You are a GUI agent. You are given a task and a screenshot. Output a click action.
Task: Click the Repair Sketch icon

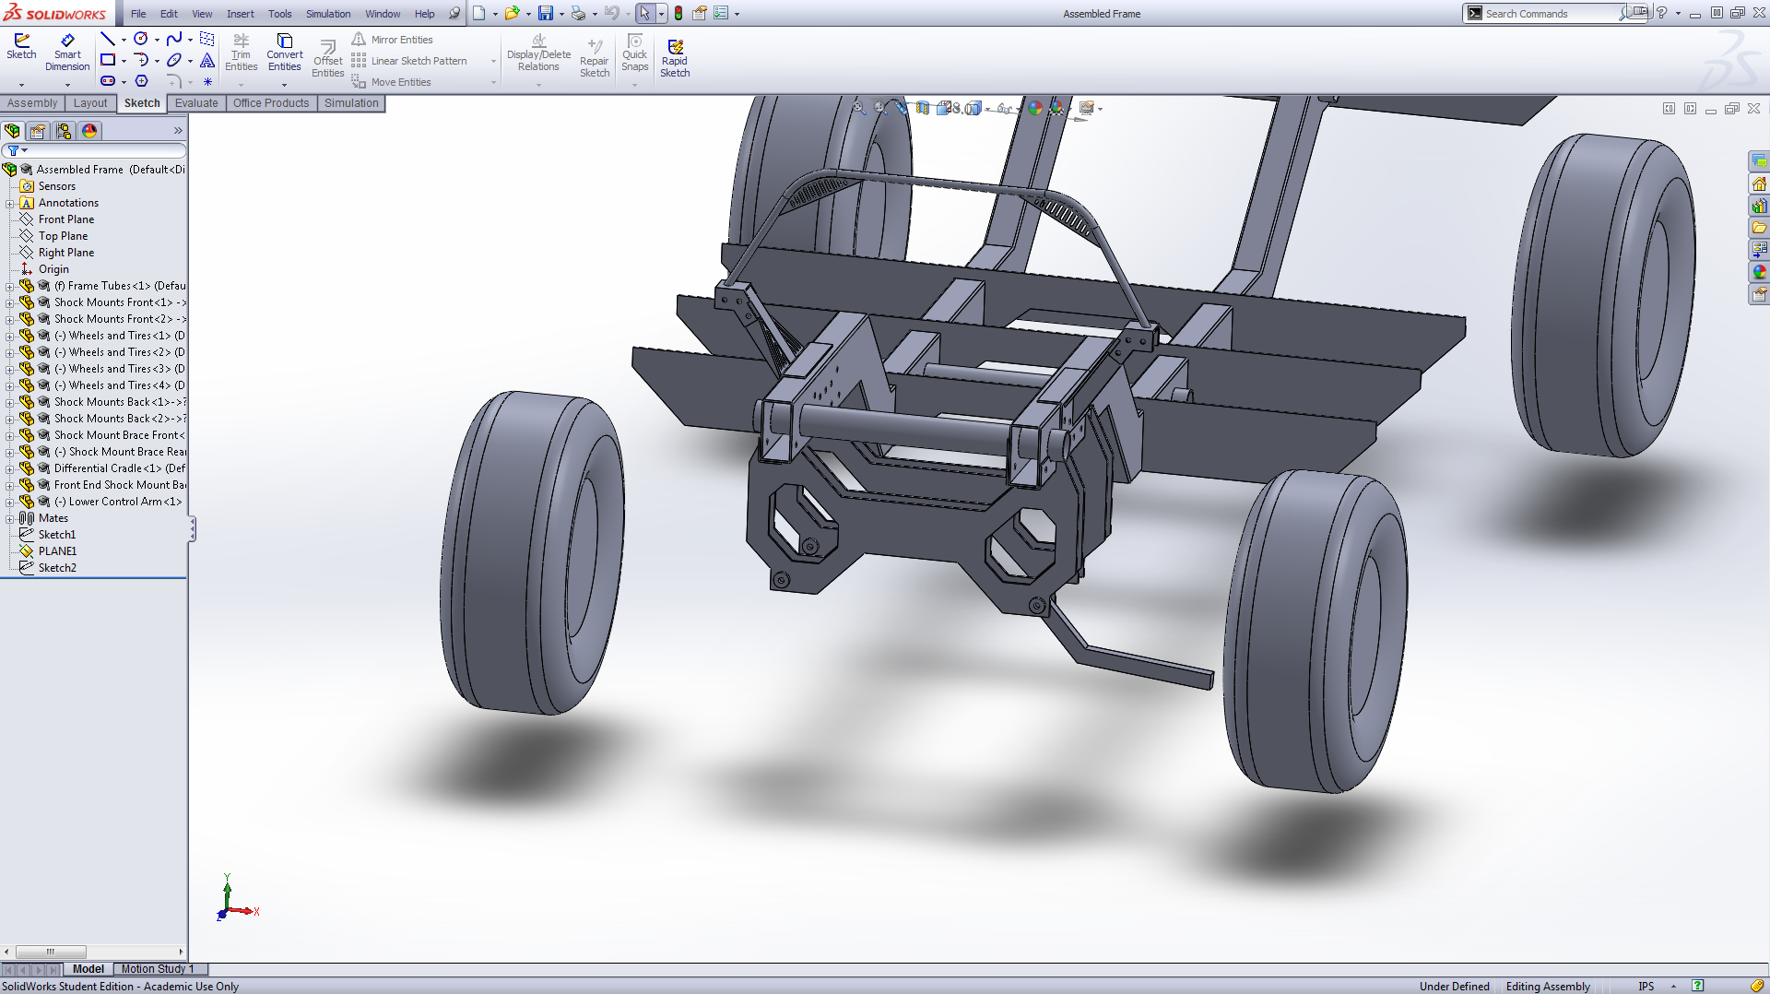[x=595, y=57]
